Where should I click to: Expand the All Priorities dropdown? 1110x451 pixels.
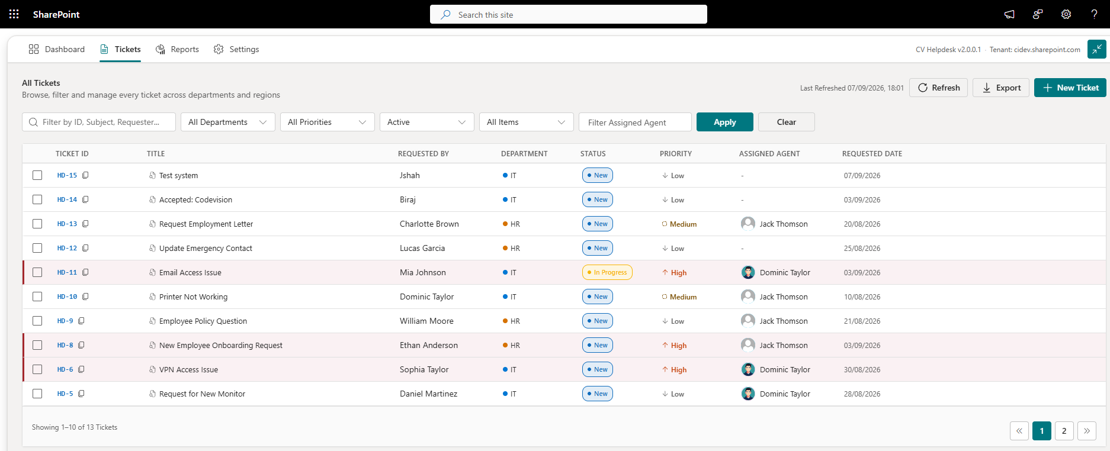coord(328,122)
